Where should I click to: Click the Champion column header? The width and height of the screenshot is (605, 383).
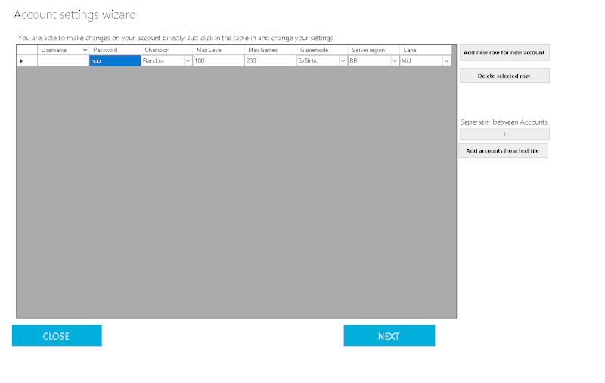coord(166,50)
